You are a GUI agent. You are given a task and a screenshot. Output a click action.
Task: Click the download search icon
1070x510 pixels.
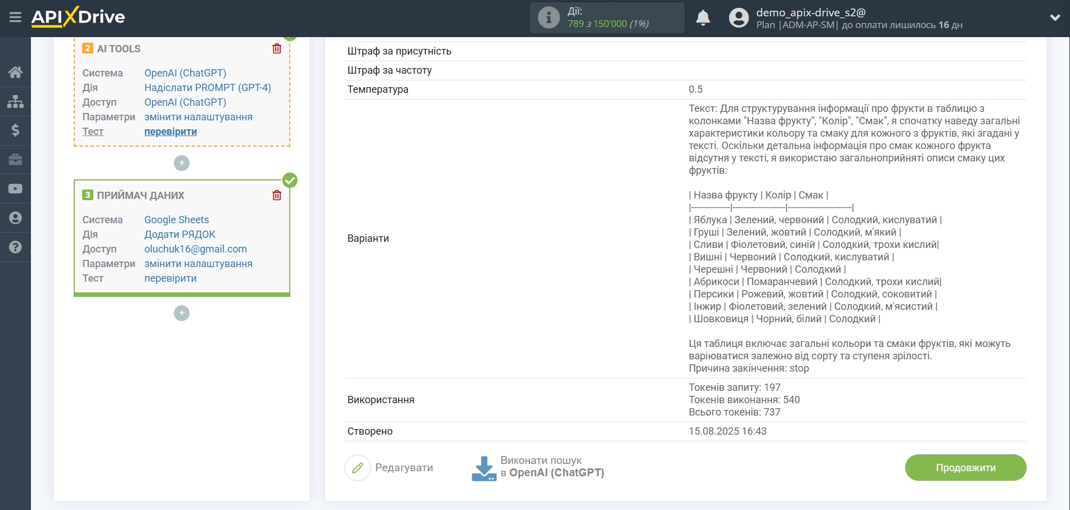pyautogui.click(x=484, y=468)
